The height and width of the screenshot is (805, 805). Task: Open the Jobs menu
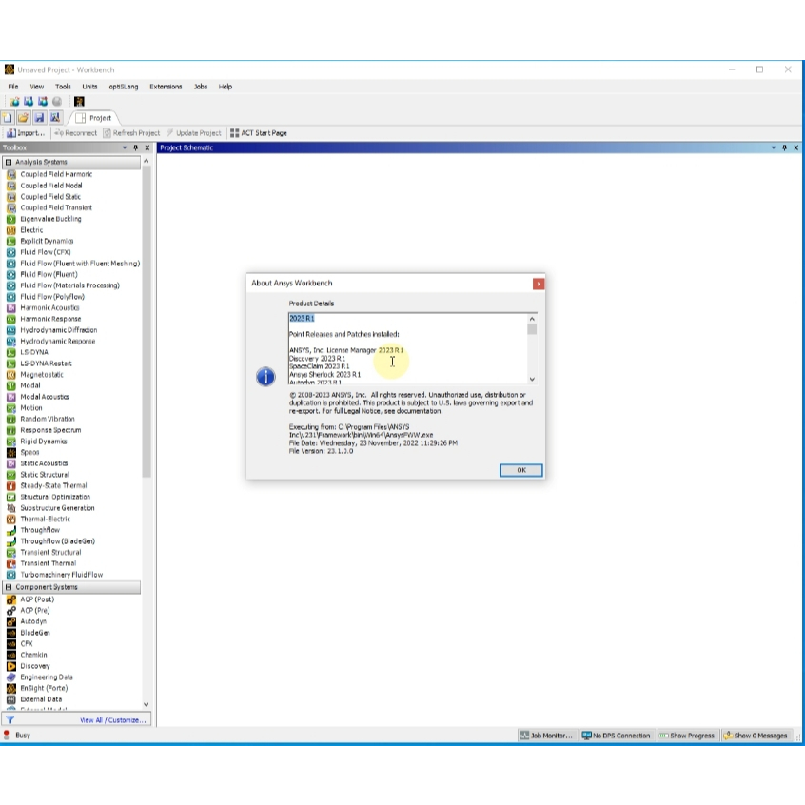pos(201,87)
